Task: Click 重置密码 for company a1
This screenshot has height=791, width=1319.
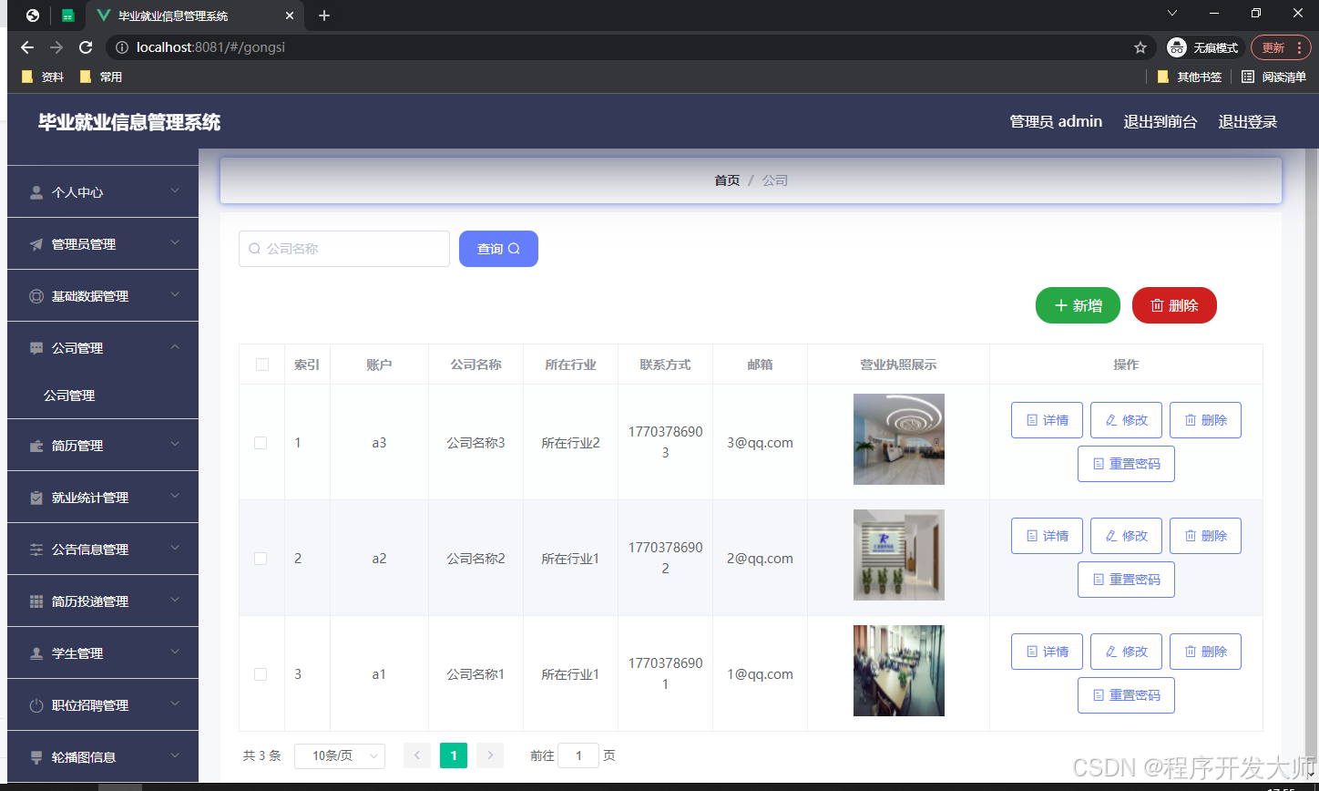Action: point(1126,695)
